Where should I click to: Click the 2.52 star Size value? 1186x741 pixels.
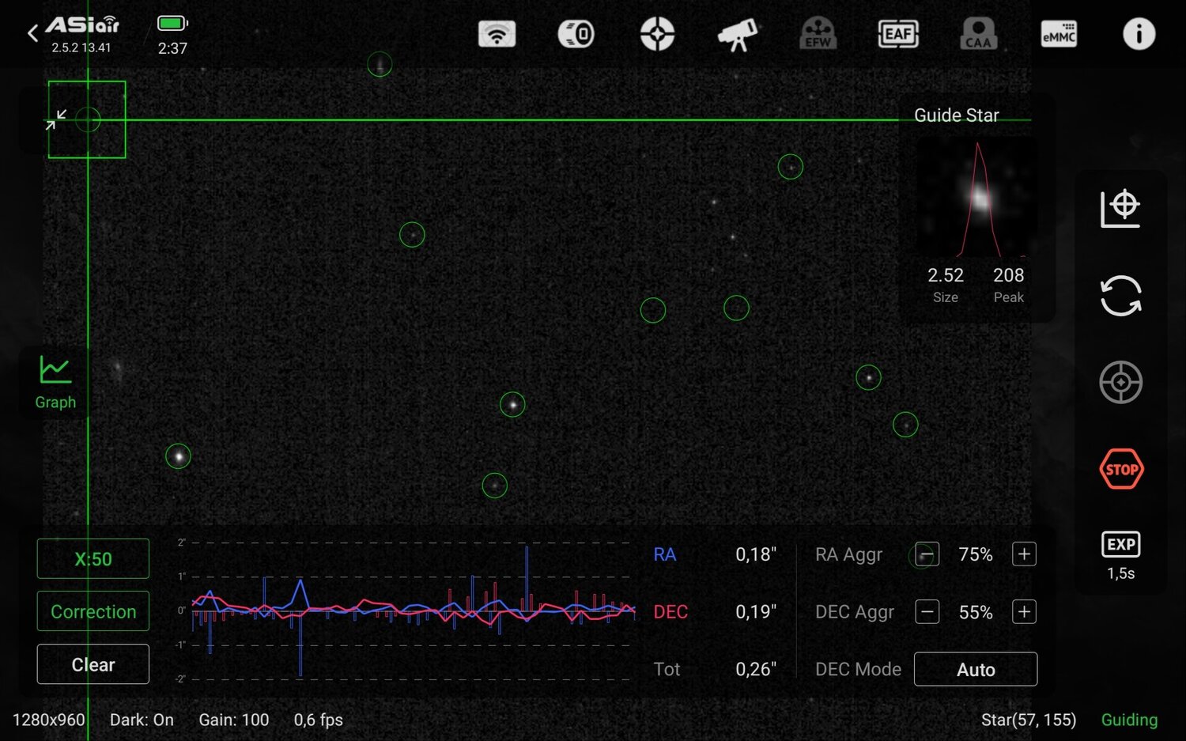coord(946,275)
